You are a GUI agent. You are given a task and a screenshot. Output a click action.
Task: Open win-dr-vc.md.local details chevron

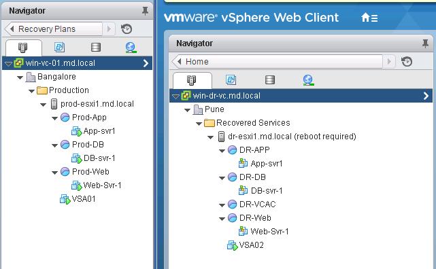point(426,96)
